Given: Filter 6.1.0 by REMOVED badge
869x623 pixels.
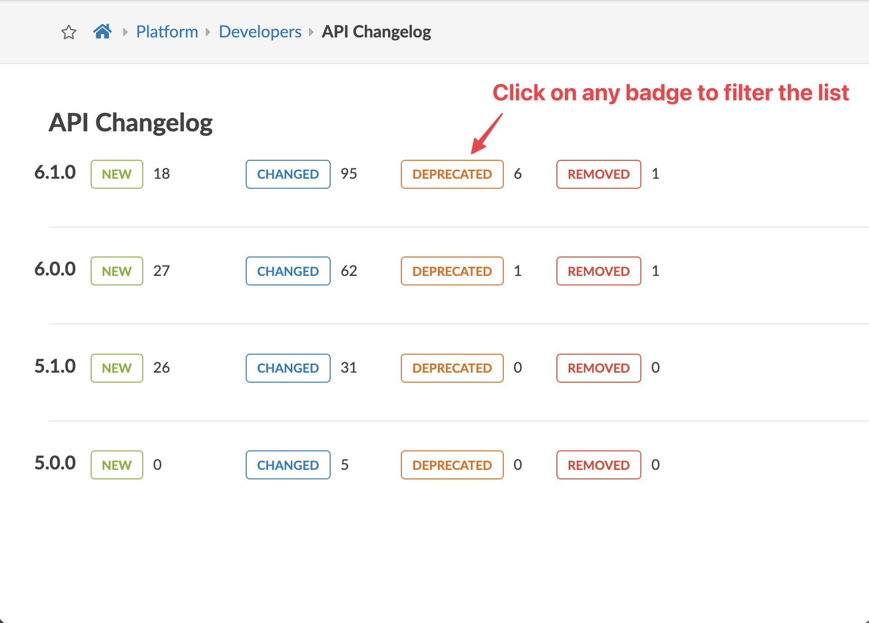Looking at the screenshot, I should click(599, 174).
